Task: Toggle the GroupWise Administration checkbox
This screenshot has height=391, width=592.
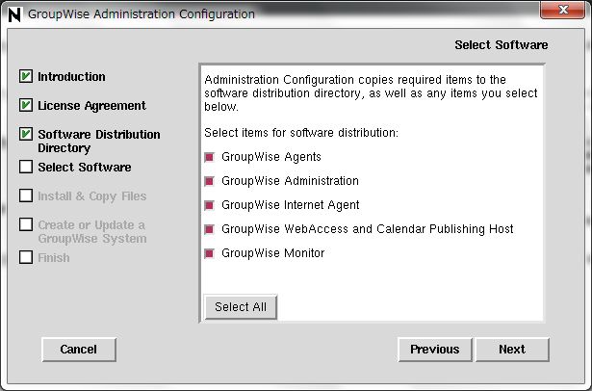Action: [210, 181]
